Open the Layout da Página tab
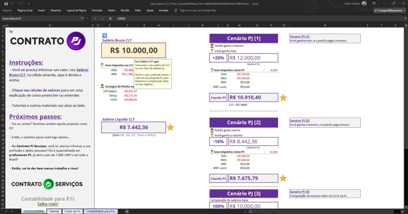408x214 pixels. [76, 10]
